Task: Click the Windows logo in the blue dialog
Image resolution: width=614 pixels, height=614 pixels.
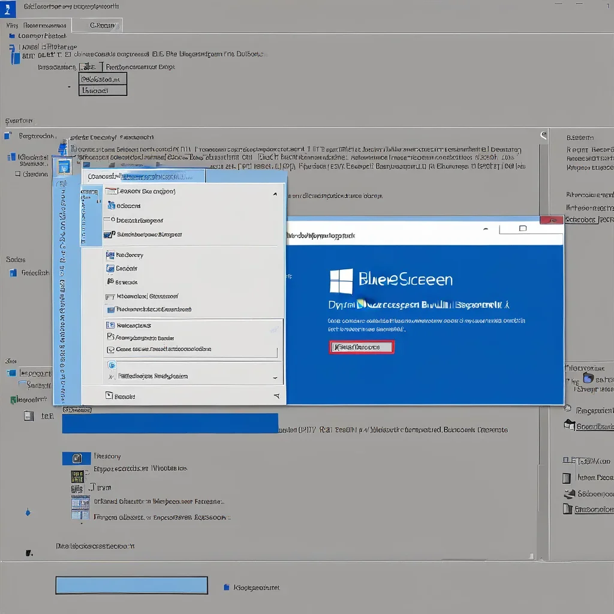Action: 341,281
